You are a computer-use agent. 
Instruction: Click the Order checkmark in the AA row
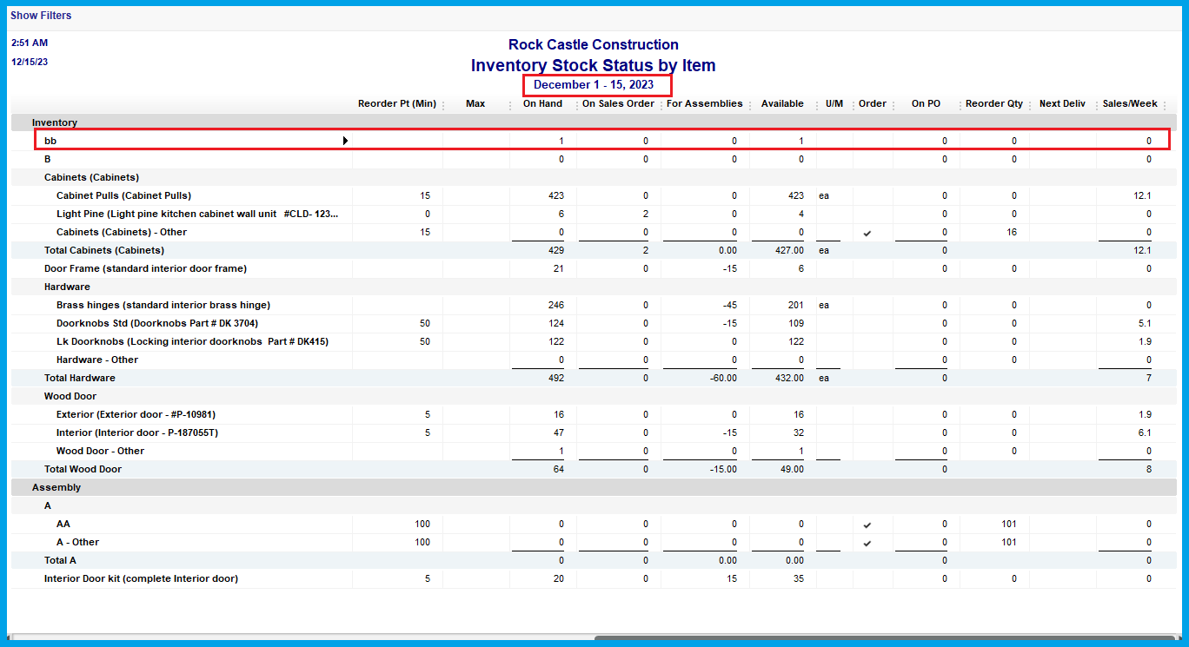[867, 525]
